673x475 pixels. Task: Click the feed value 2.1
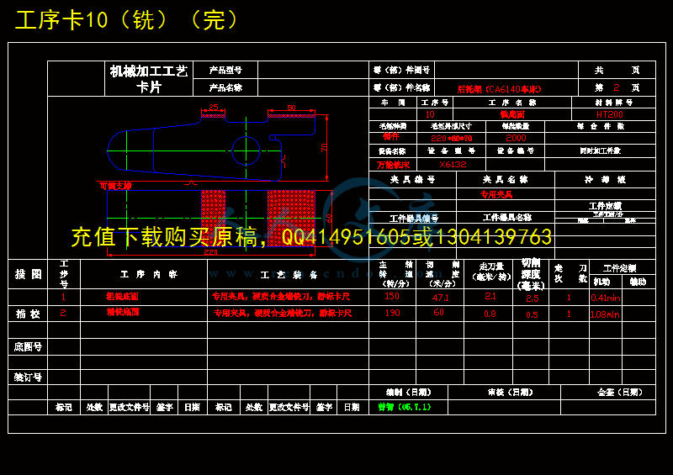490,297
